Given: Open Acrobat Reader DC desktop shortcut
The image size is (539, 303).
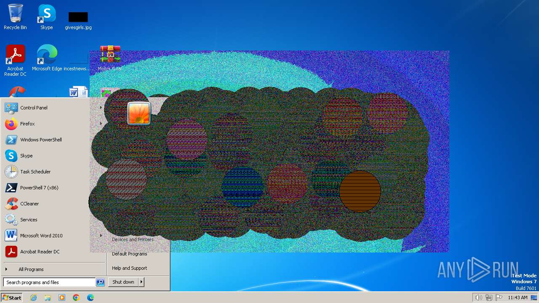Looking at the screenshot, I should tap(15, 60).
